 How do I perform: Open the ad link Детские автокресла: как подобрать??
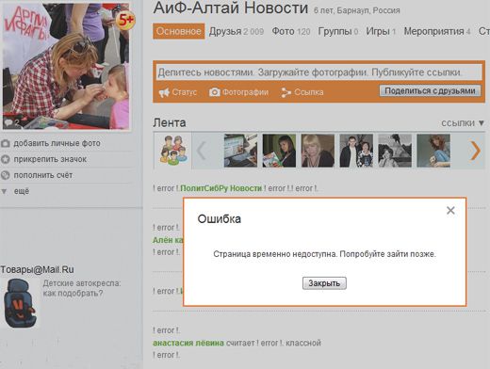[x=82, y=288]
